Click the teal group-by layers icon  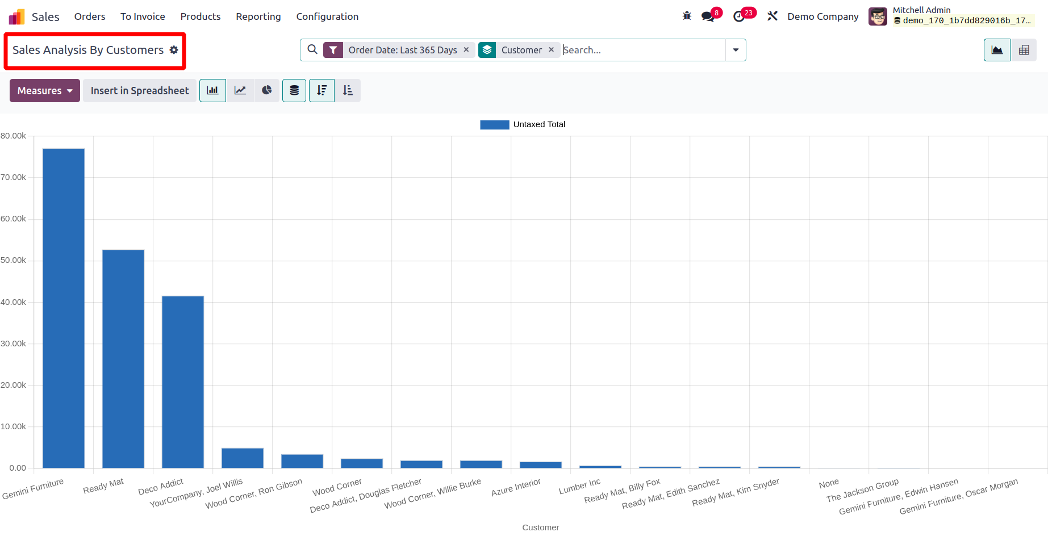(487, 50)
